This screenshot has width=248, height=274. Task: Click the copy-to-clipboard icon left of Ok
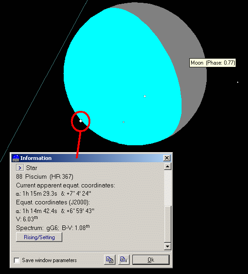(x=110, y=260)
